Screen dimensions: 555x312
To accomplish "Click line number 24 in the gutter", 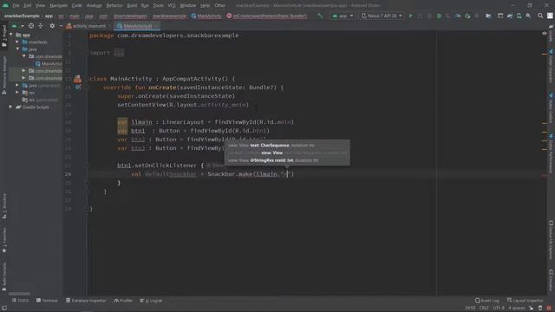I will click(x=68, y=174).
